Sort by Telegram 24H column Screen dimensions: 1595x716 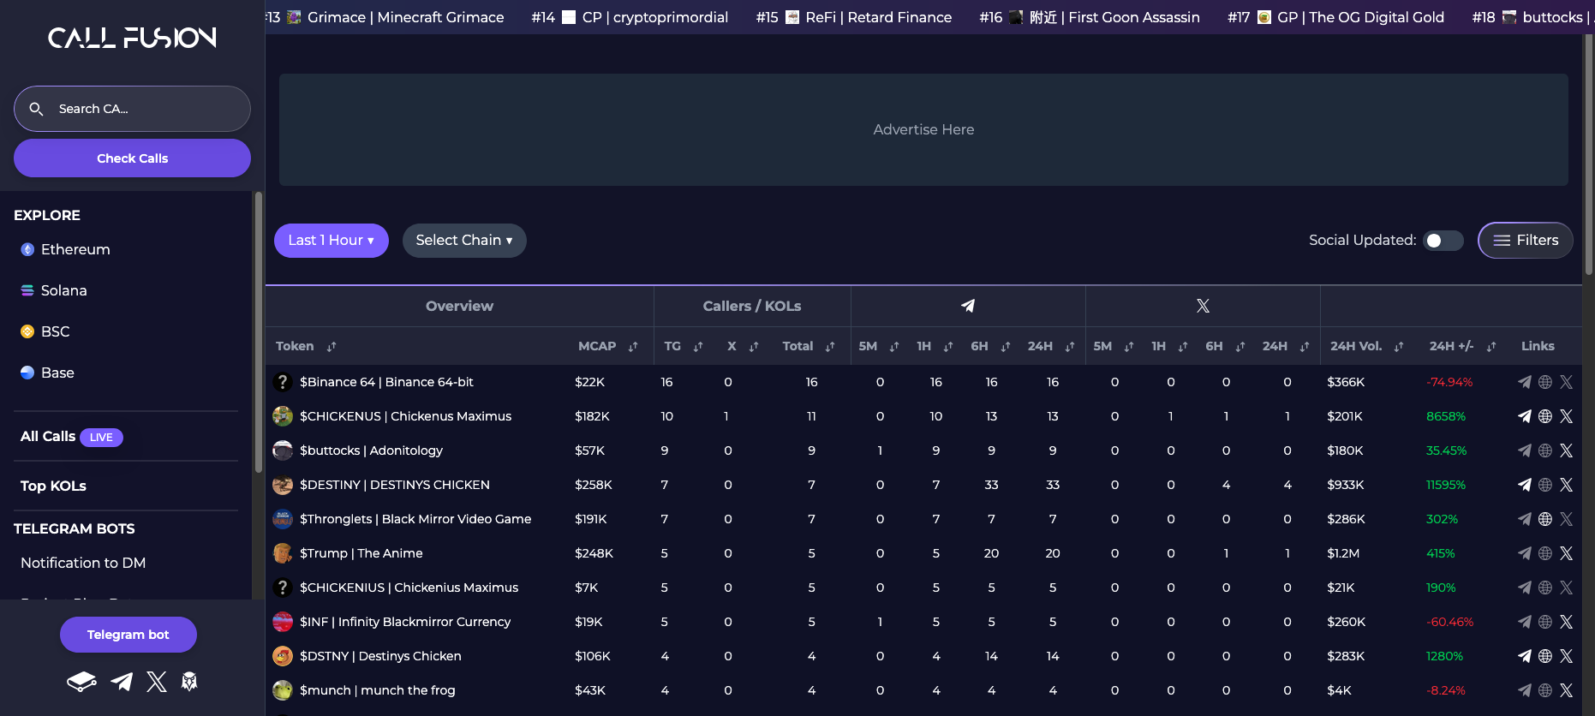tap(1070, 347)
